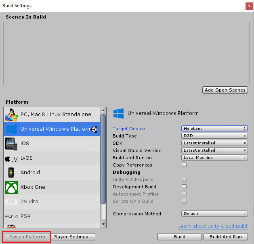The image size is (254, 244).
Task: Click the Build And Run button
Action: 226,237
